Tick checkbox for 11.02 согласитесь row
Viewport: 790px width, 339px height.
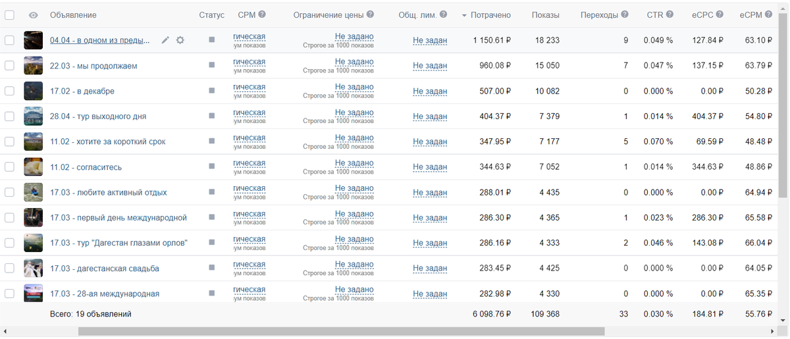pyautogui.click(x=9, y=167)
